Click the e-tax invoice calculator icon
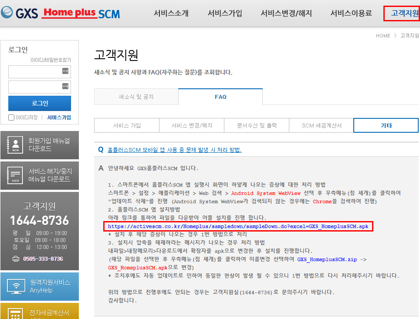 pyautogui.click(x=16, y=314)
